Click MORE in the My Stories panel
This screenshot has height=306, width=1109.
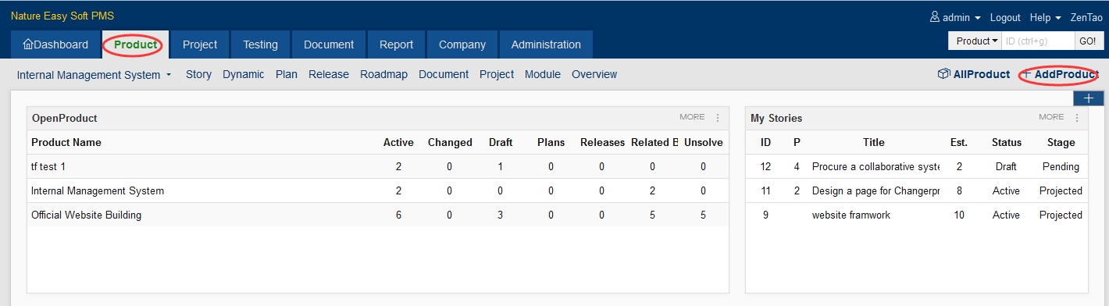pos(1051,117)
